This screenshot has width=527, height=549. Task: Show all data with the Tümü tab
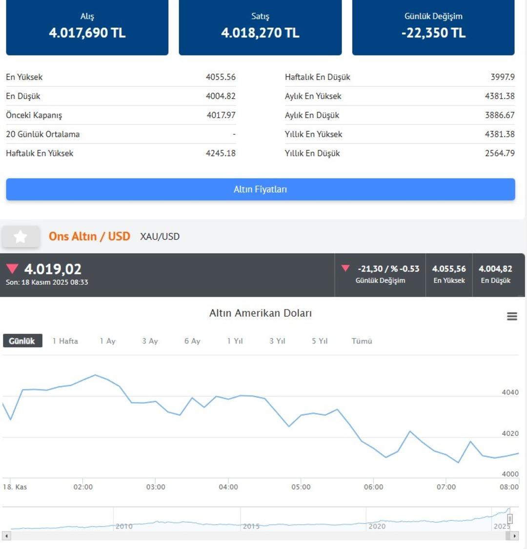click(362, 341)
